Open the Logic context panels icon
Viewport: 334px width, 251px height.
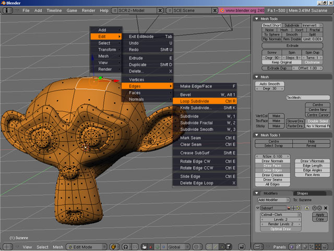292,247
